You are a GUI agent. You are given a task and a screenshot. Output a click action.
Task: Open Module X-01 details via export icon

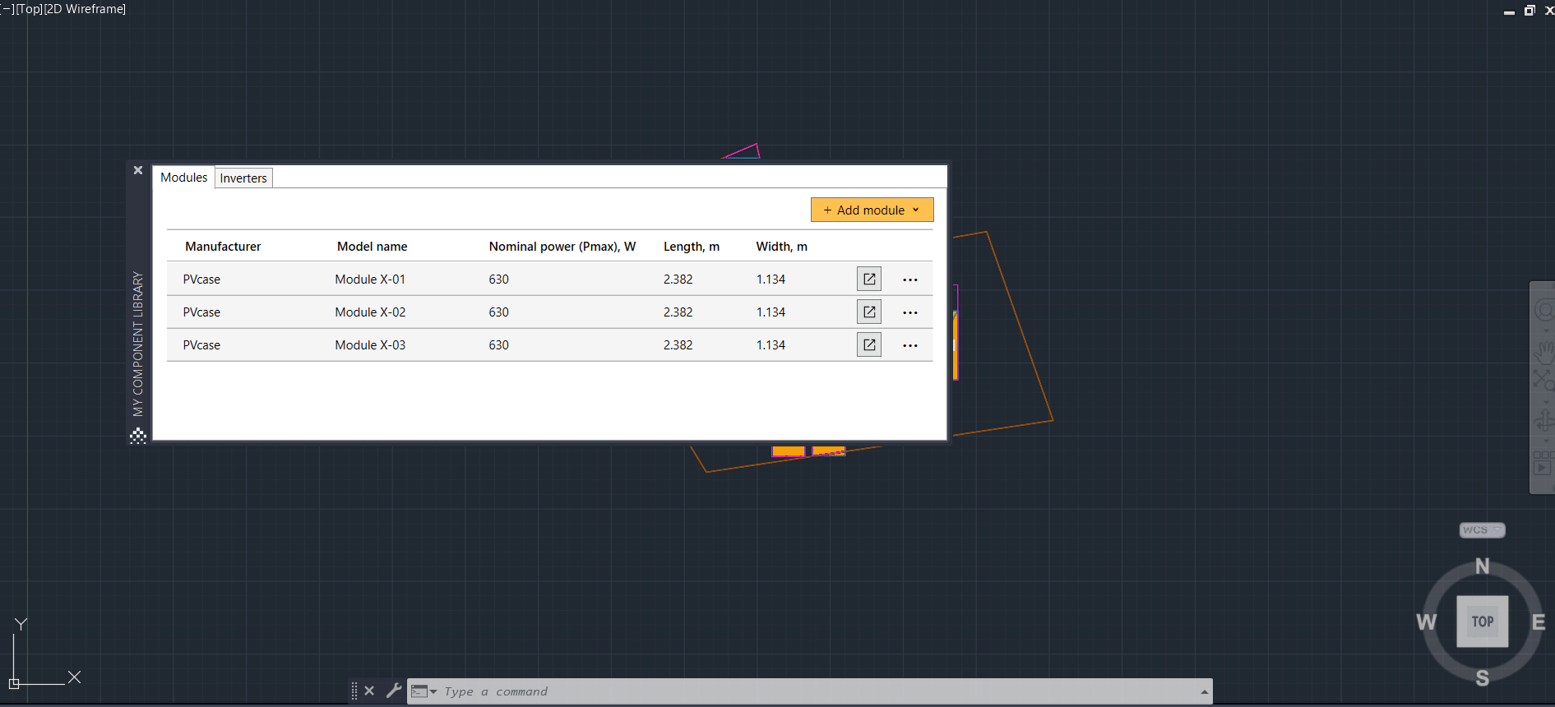tap(869, 279)
